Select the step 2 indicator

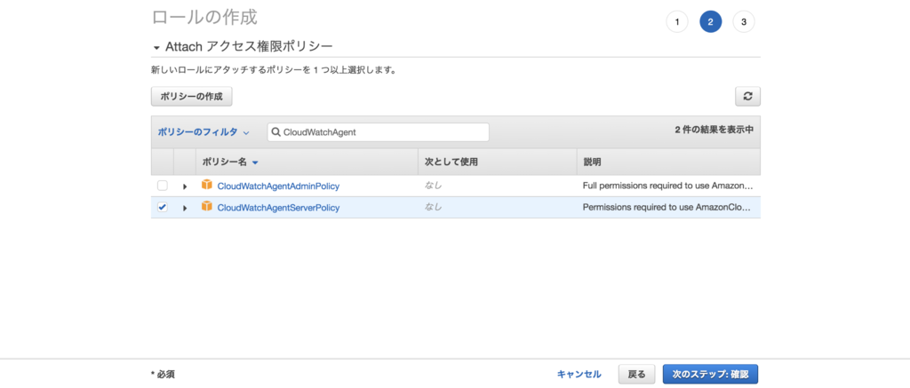pos(710,22)
